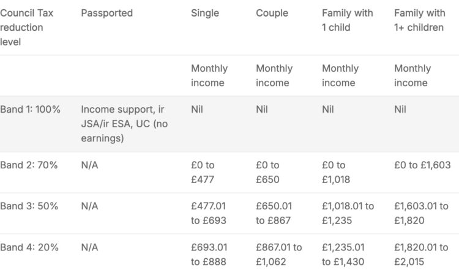The height and width of the screenshot is (273, 459).
Task: Click the "Band 1: 100%" row label
Action: [x=31, y=110]
